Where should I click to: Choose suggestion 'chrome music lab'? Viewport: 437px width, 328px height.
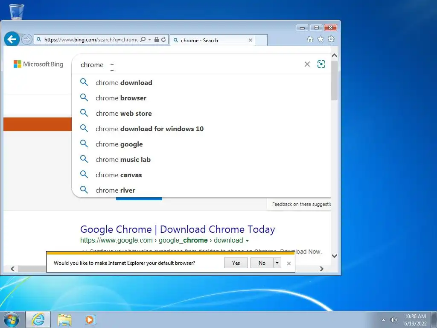click(201, 159)
